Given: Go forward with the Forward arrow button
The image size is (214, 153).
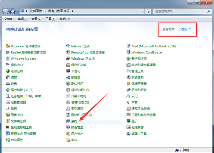Looking at the screenshot, I should coord(13,11).
